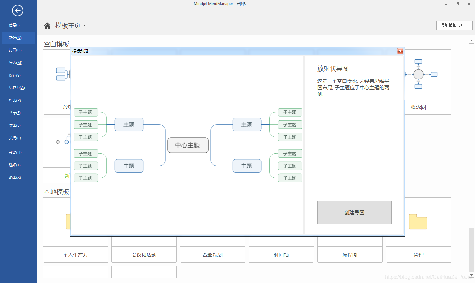Screen dimensions: 475x283
Task: Click the 中心主题 node in preview
Action: 188,145
